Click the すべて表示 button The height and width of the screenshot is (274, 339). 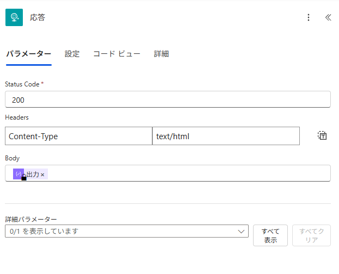point(270,235)
